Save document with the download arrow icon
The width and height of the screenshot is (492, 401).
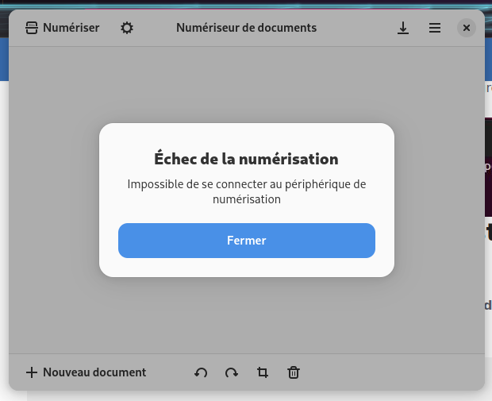(x=403, y=28)
